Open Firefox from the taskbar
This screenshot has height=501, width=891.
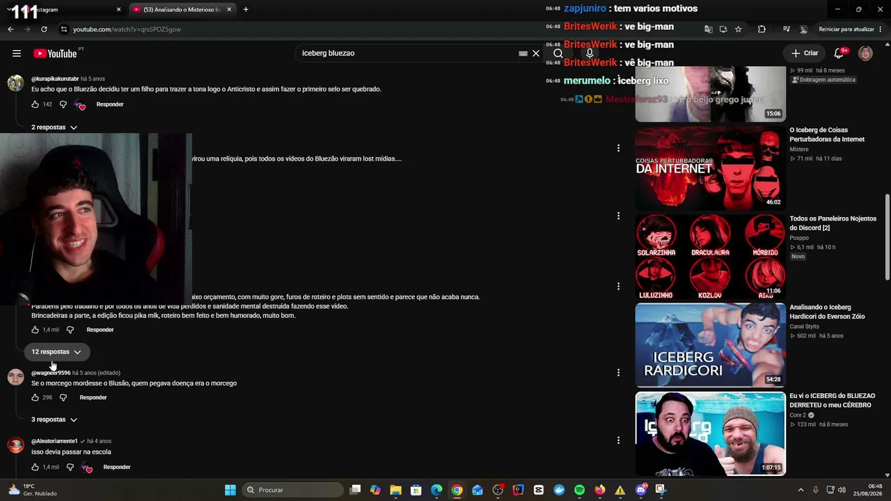click(600, 490)
